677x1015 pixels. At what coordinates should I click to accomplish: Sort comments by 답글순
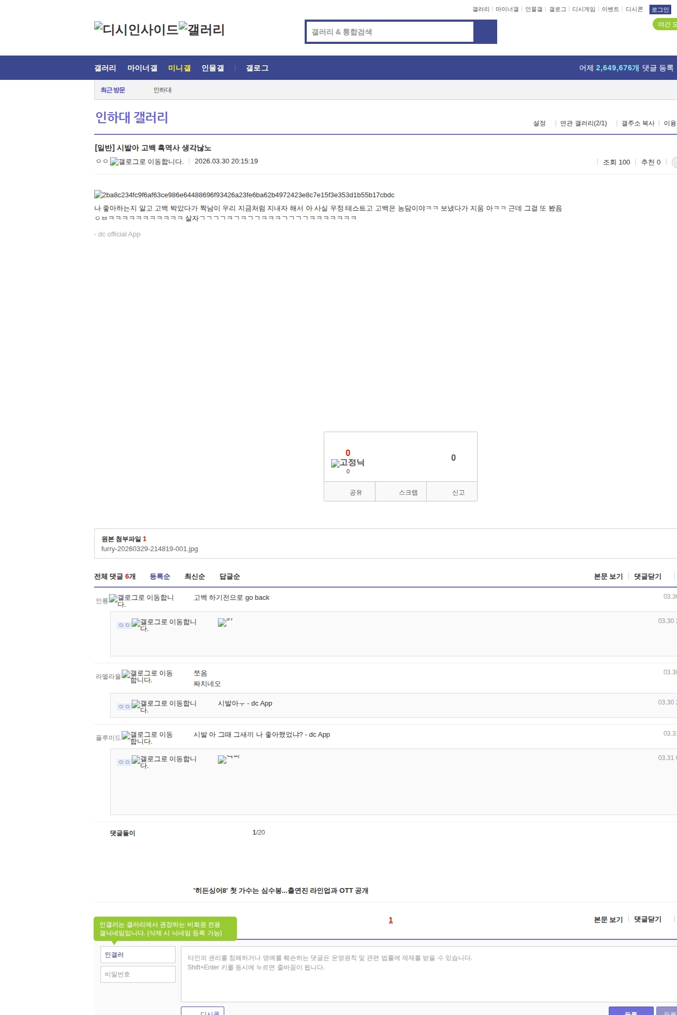[230, 577]
